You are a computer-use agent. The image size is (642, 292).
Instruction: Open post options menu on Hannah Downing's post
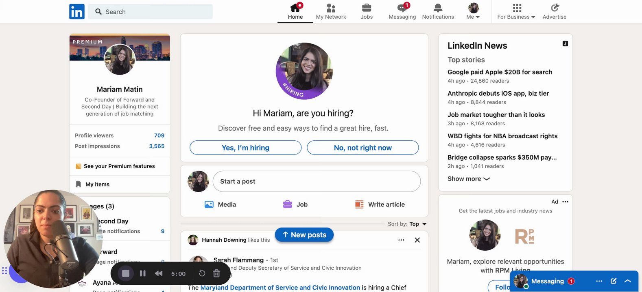(x=401, y=240)
